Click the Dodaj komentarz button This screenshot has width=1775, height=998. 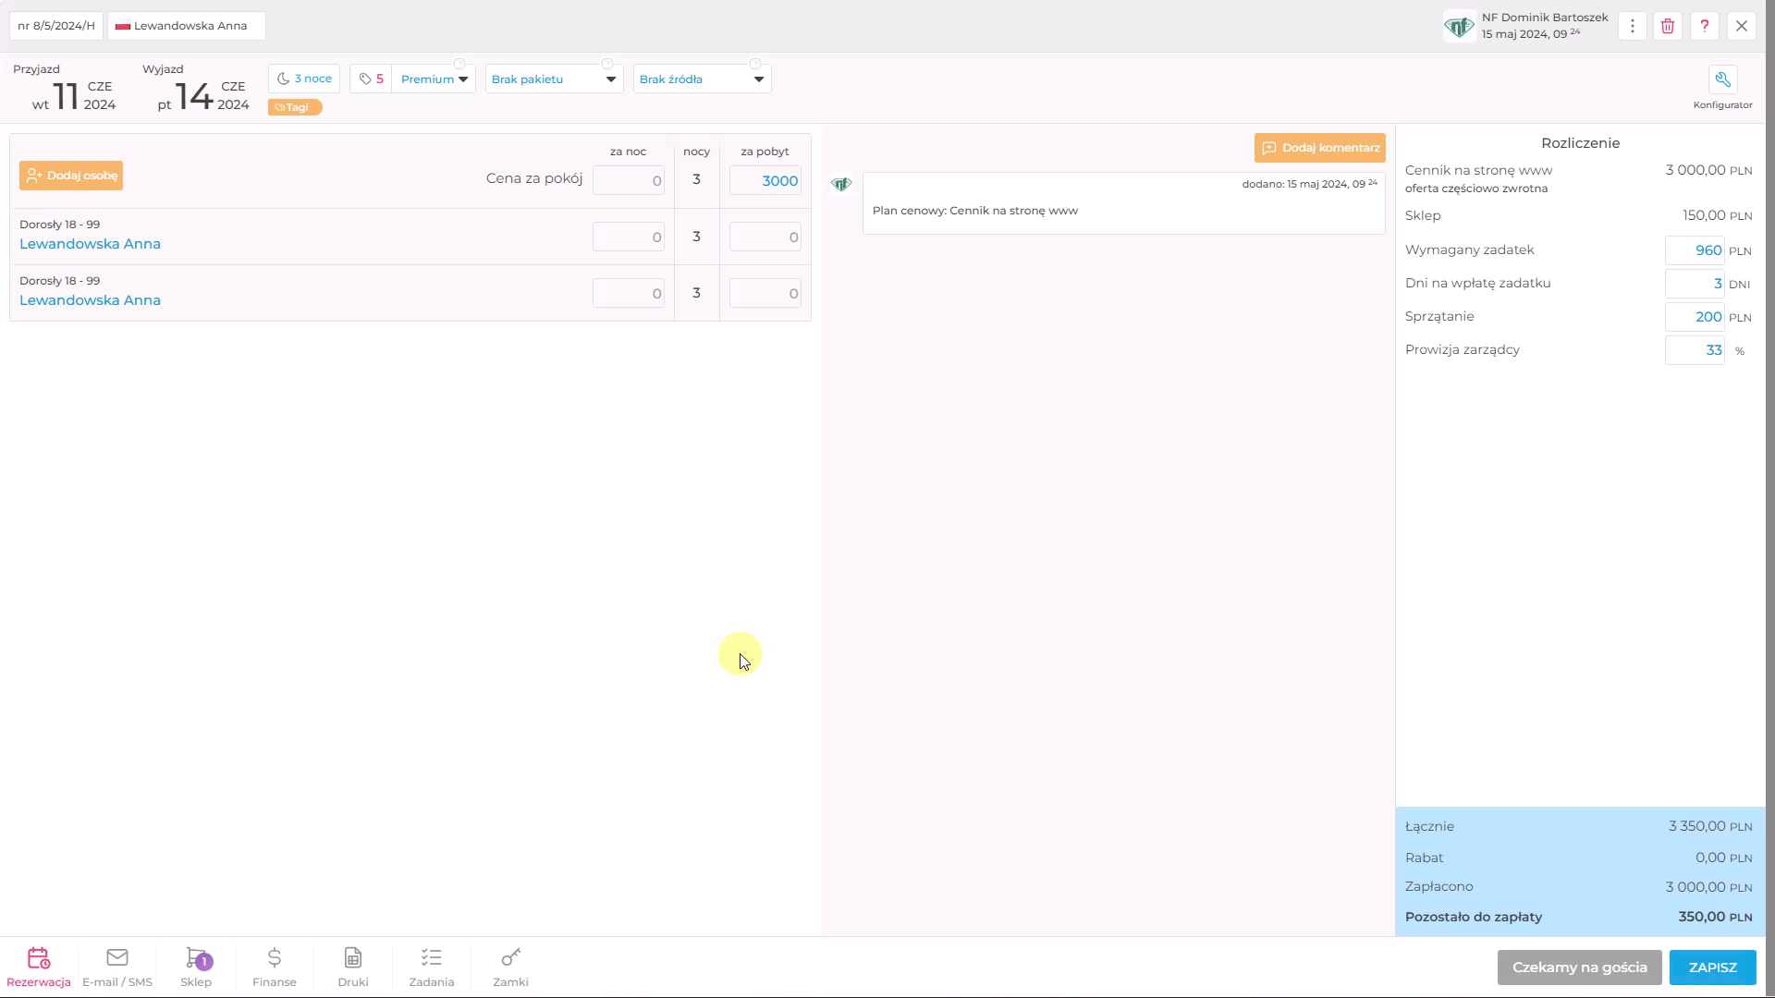tap(1319, 148)
